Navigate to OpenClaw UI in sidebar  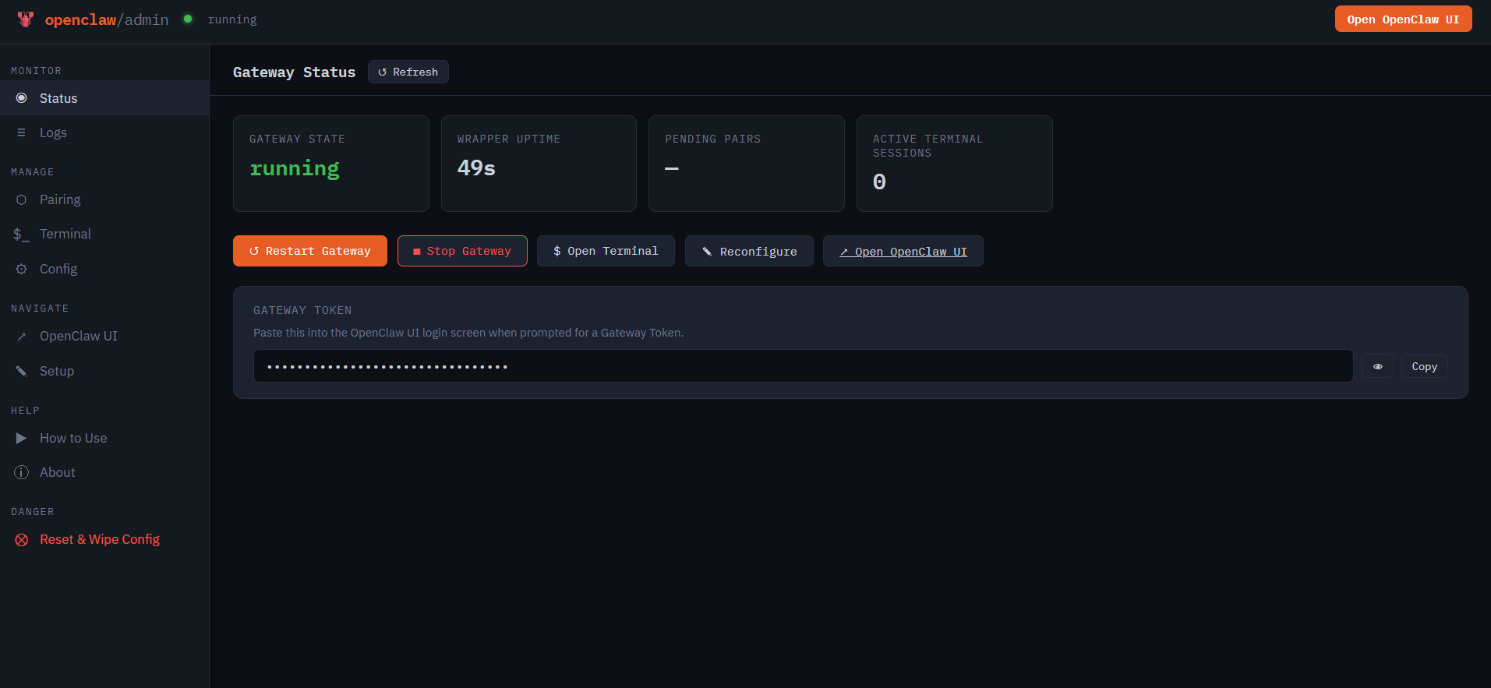[x=104, y=337]
